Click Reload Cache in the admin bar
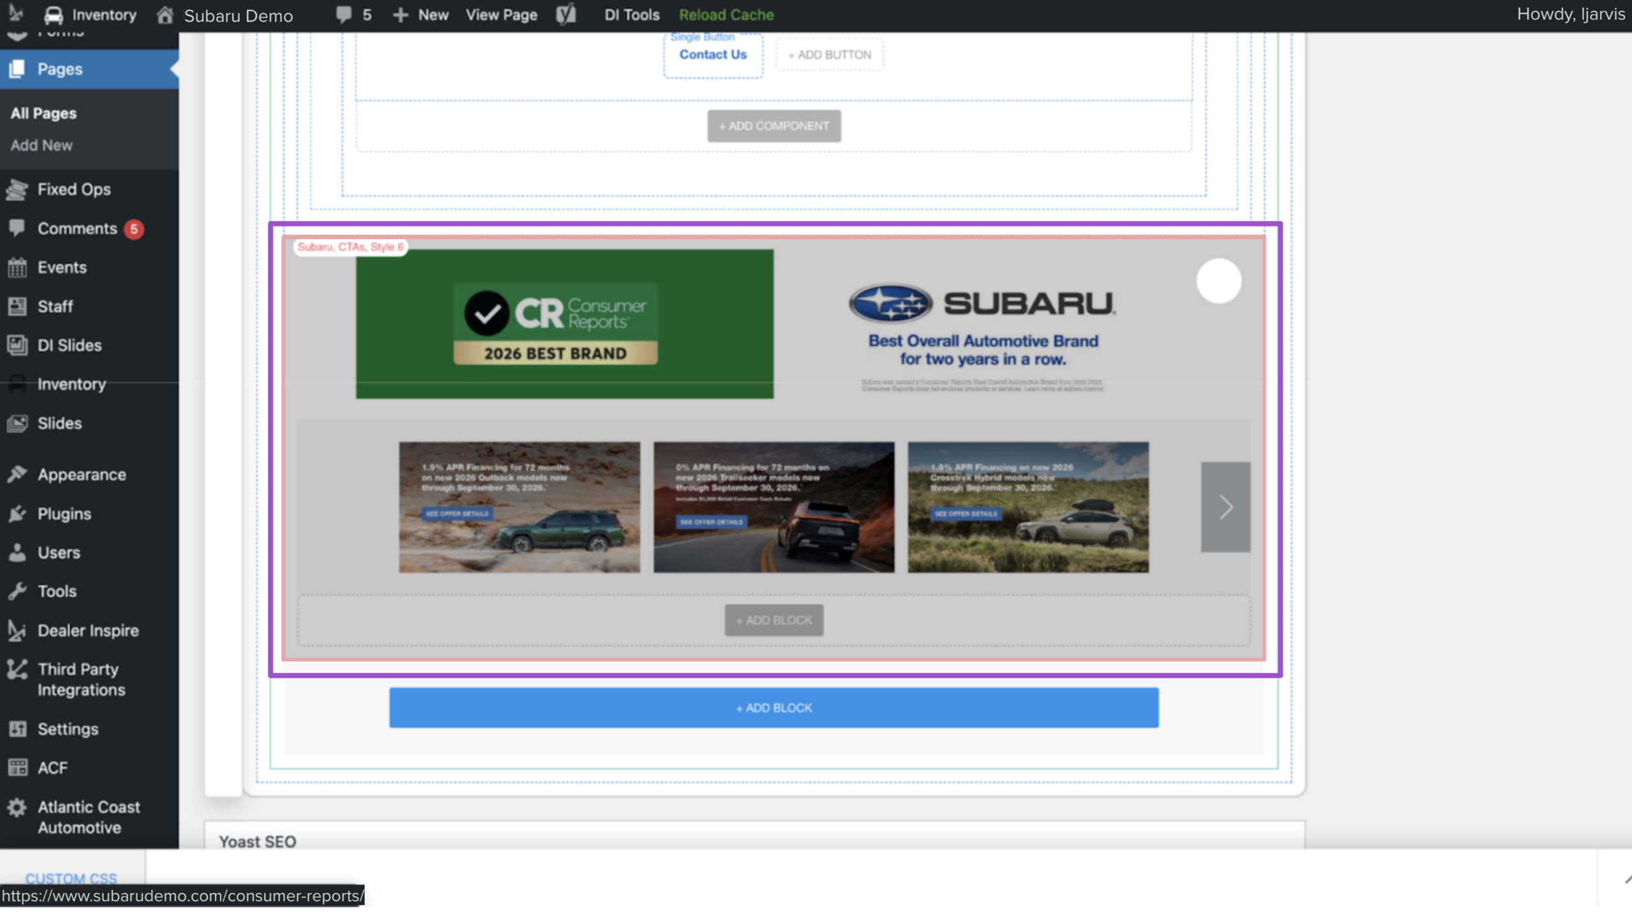 click(x=726, y=15)
